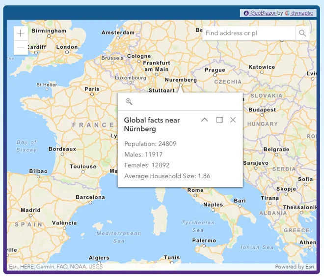This screenshot has height=277, width=324.
Task: Click the Prague city marker
Action: click(x=215, y=75)
